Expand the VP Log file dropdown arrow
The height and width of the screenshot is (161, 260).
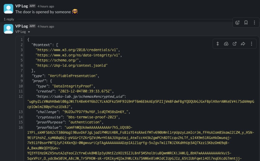point(29,32)
